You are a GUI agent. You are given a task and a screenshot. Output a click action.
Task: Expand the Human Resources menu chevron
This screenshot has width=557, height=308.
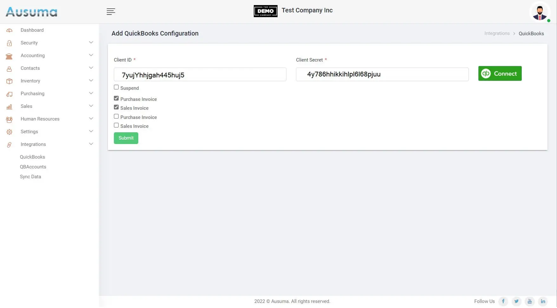[91, 119]
